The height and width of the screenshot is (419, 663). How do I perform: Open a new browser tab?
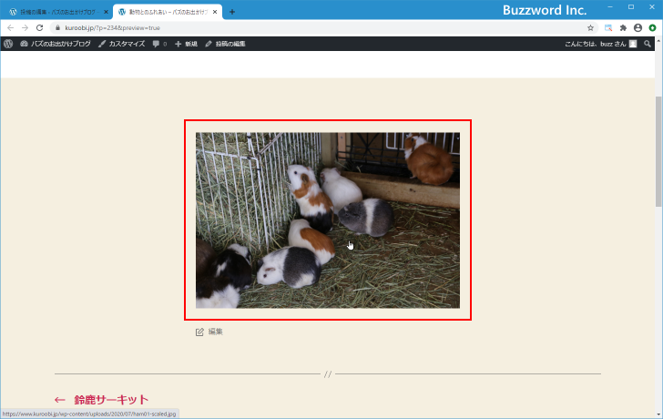click(232, 12)
